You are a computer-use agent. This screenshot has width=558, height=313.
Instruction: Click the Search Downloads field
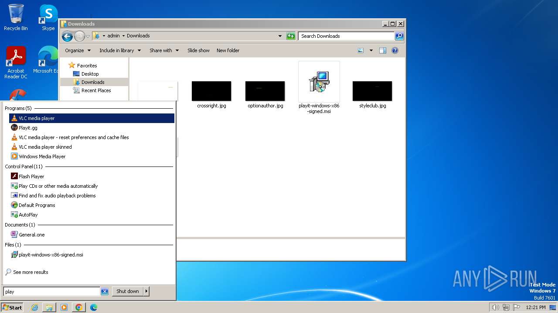point(347,36)
